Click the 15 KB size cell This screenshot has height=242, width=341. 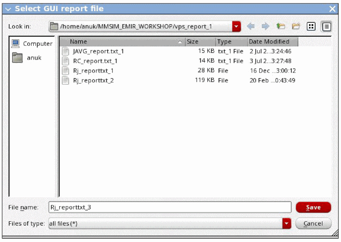tap(206, 51)
